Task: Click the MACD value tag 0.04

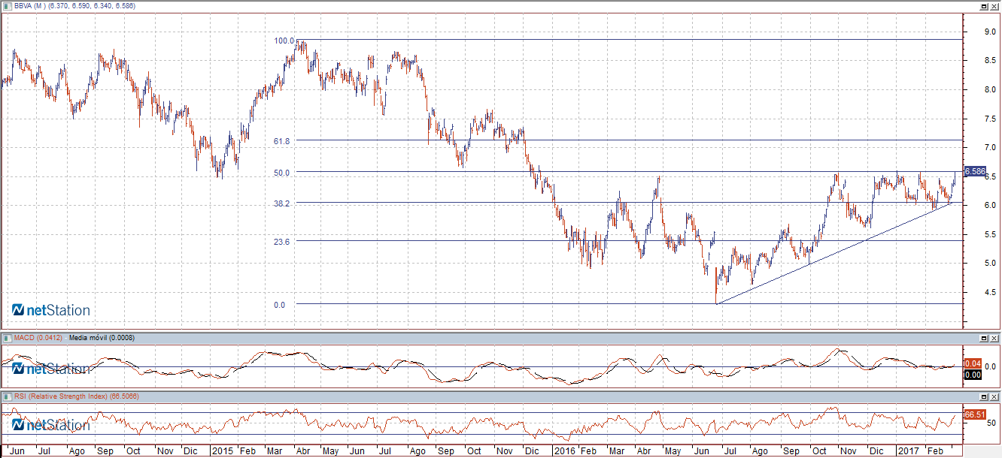Action: (972, 363)
